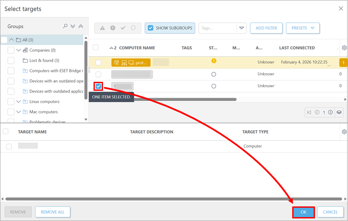Click the Add Filter button
Viewport: 348px width, 221px height.
266,28
